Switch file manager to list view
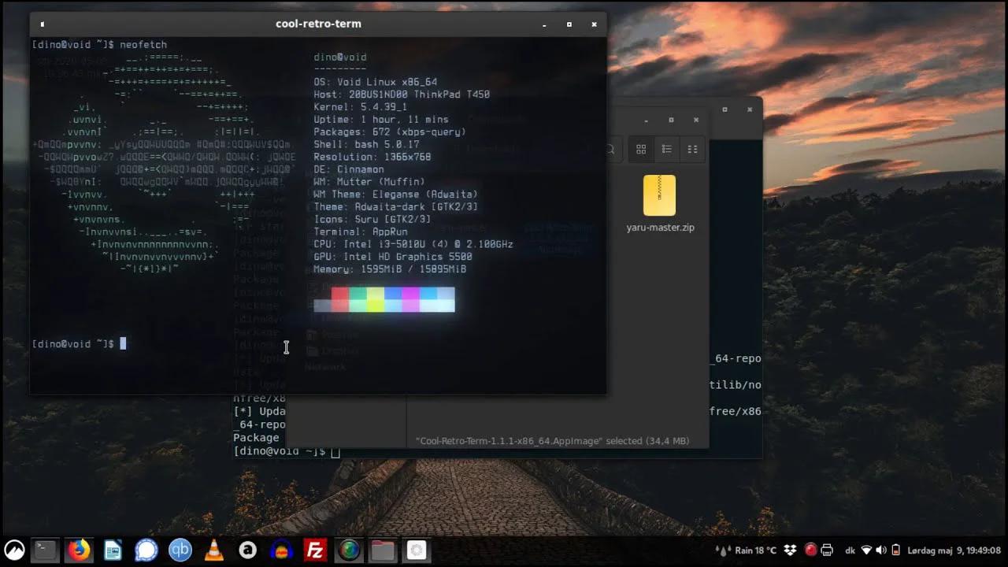Viewport: 1008px width, 567px height. pos(669,149)
